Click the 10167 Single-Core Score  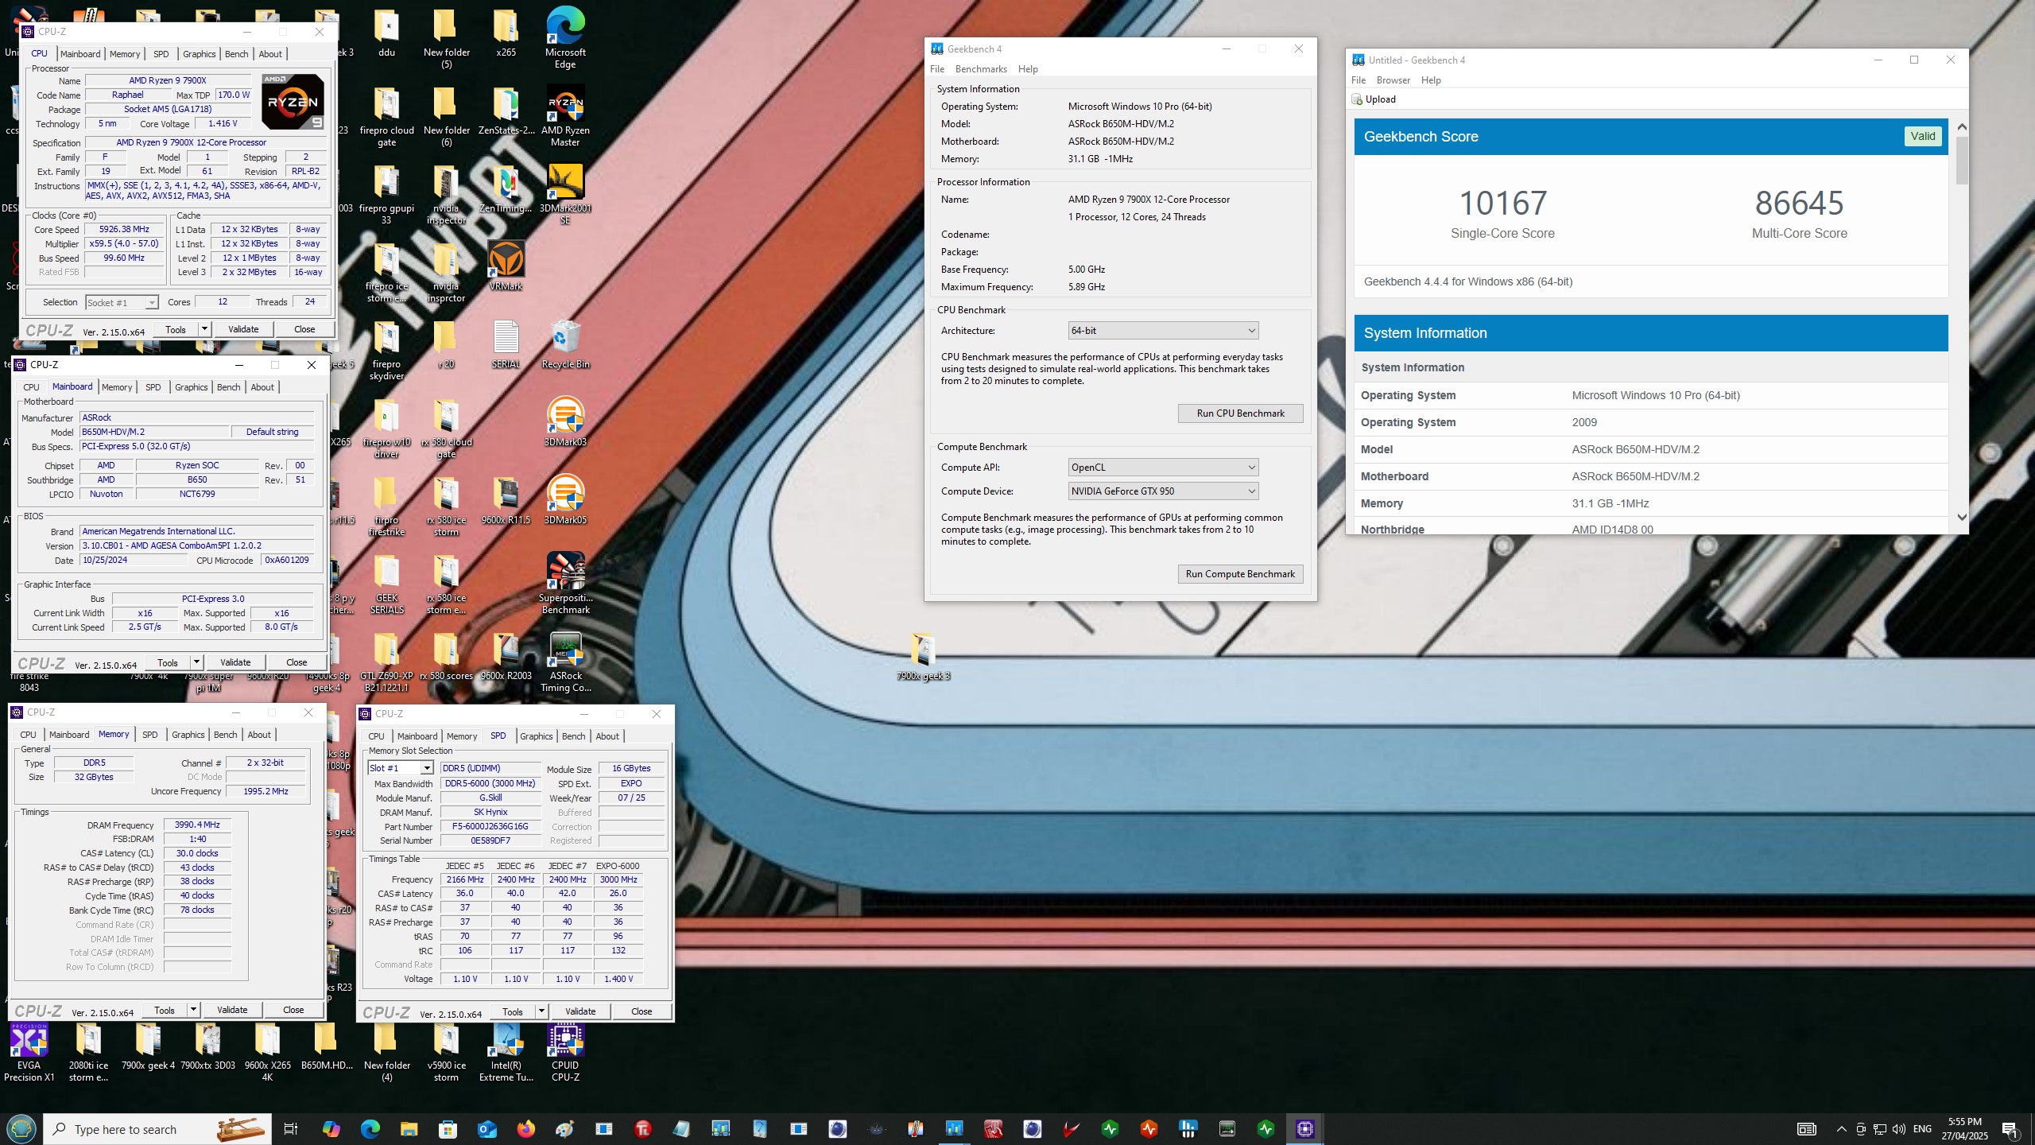[x=1502, y=204]
